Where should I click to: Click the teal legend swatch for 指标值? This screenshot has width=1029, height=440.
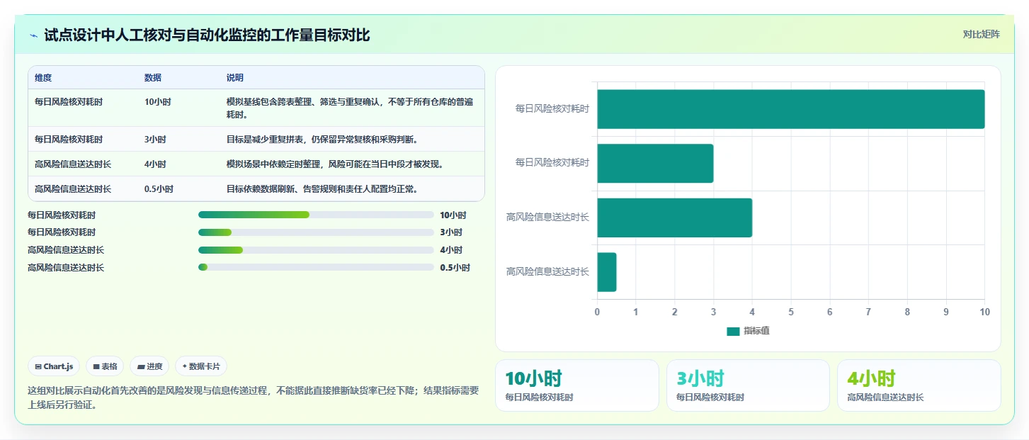pyautogui.click(x=733, y=331)
